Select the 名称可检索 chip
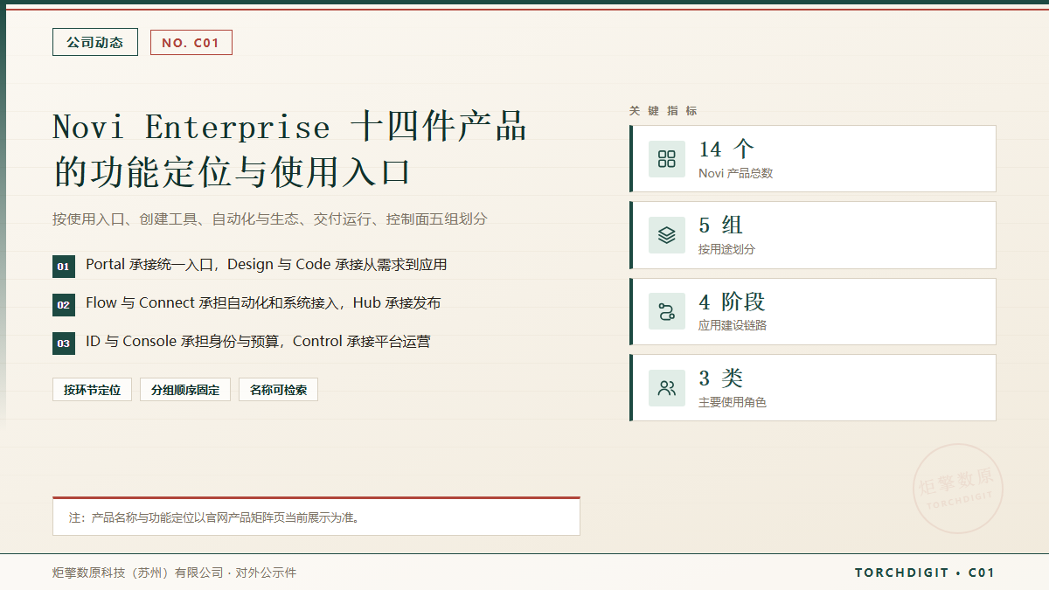1049x590 pixels. click(x=278, y=390)
